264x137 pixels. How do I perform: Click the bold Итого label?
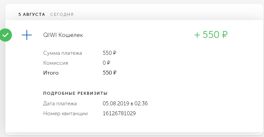click(51, 73)
